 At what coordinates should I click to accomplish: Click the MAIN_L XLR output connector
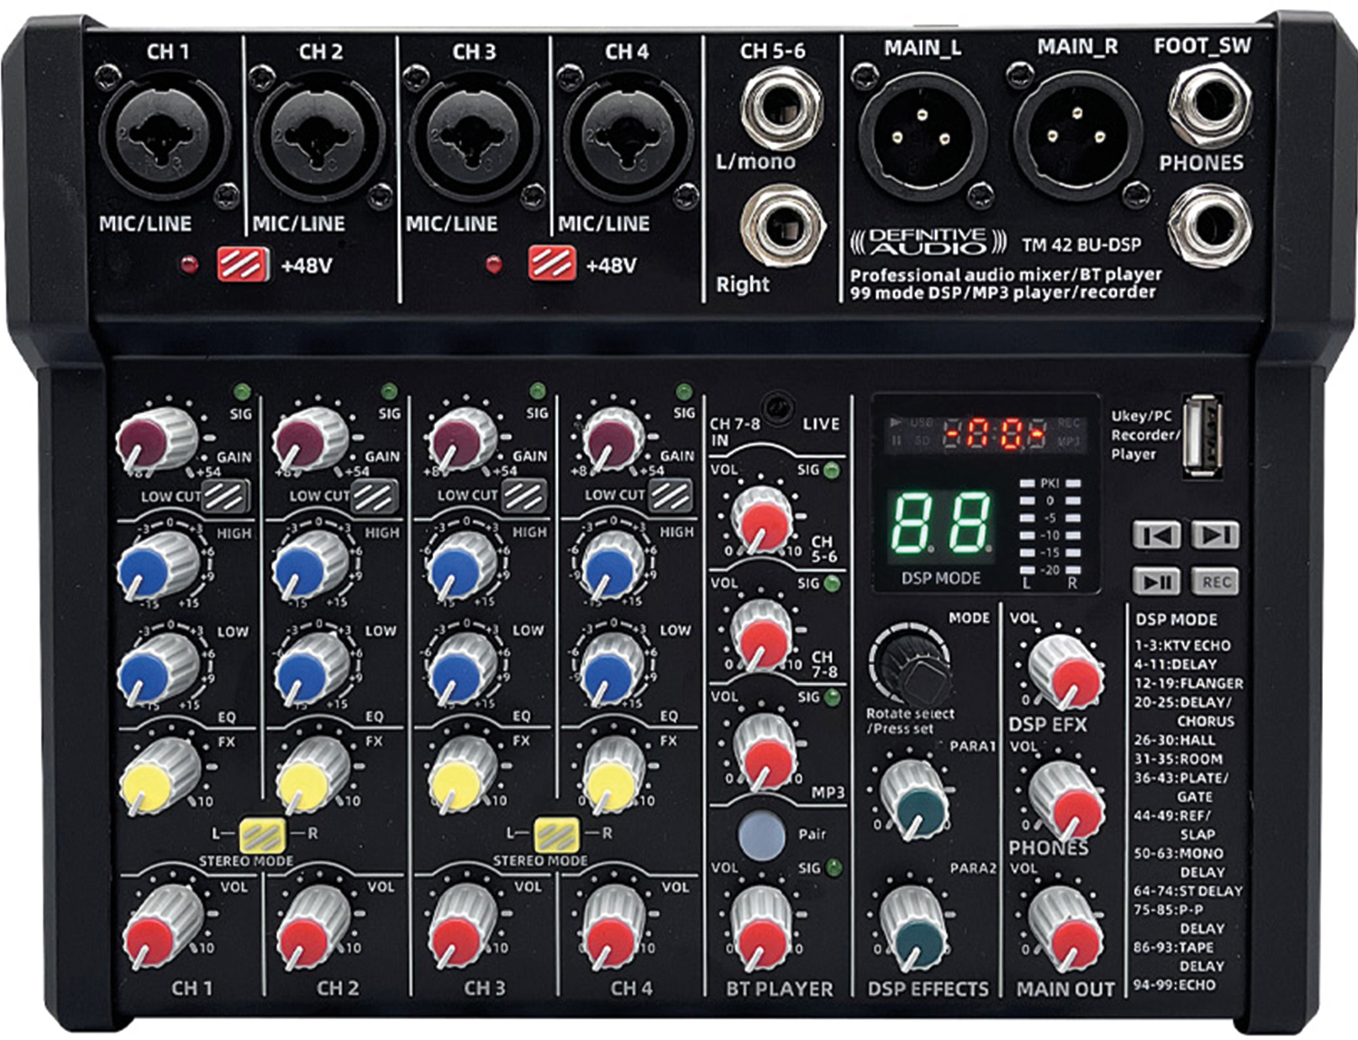921,134
